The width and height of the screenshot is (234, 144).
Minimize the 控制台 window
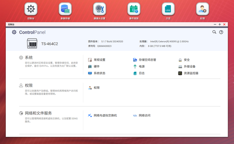215,24
